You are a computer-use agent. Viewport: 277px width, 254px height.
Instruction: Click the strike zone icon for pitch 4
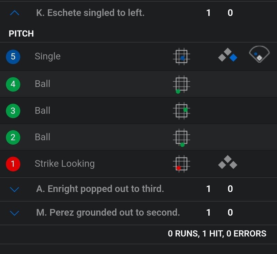181,84
